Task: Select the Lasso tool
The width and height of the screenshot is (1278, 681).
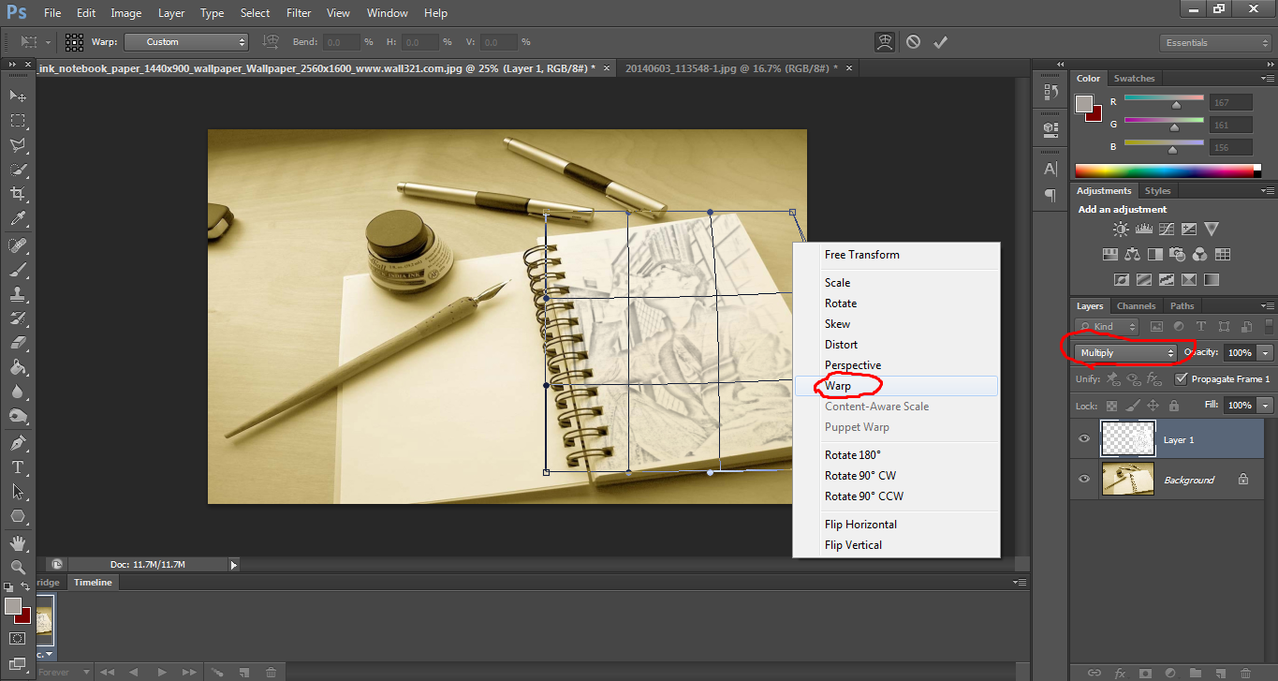Action: click(18, 145)
